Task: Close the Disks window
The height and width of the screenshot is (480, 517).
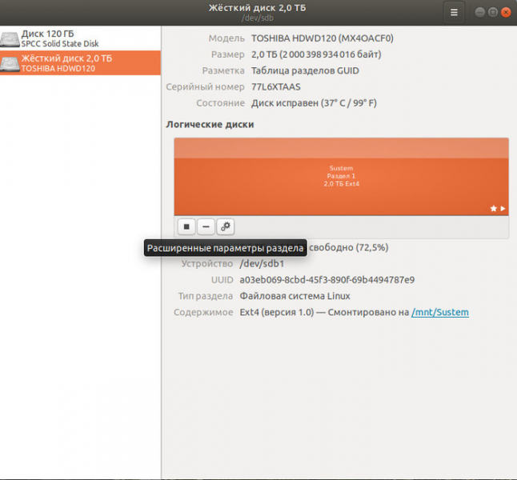Action: point(506,12)
